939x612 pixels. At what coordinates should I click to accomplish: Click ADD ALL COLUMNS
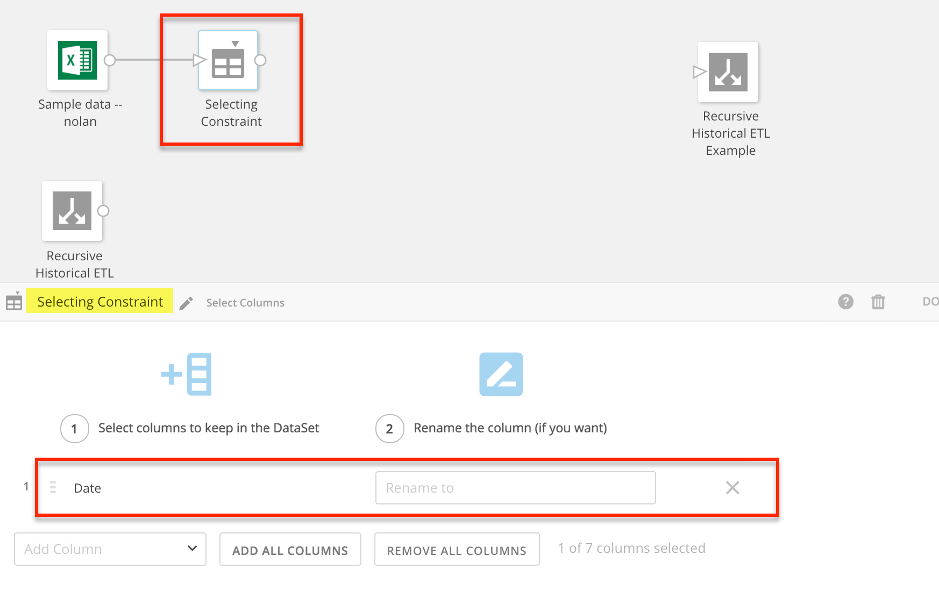click(290, 550)
